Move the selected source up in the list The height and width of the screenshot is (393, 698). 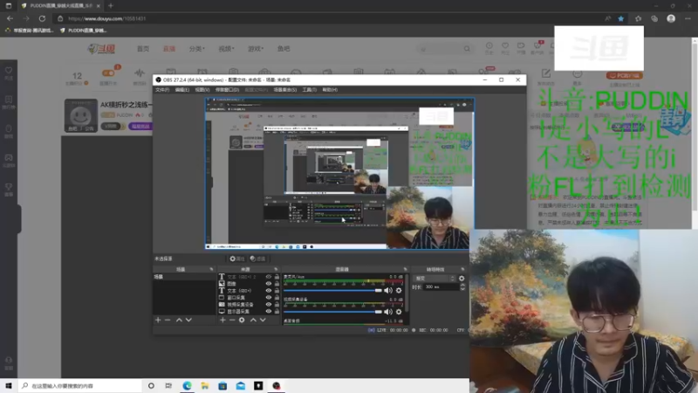253,320
